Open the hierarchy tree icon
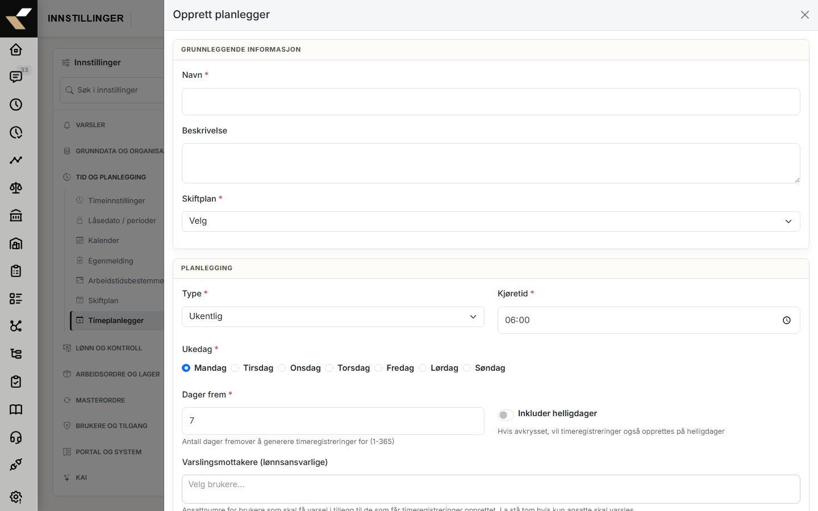 point(16,354)
